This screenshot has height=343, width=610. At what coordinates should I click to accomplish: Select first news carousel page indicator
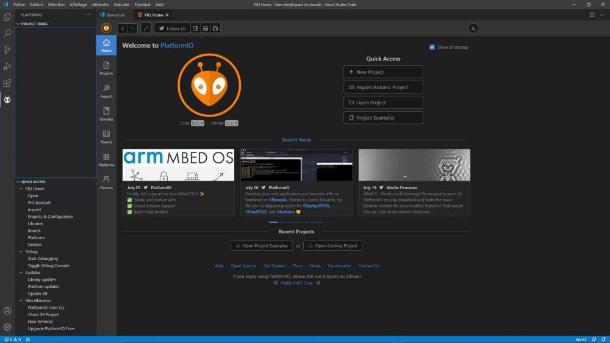point(273,222)
